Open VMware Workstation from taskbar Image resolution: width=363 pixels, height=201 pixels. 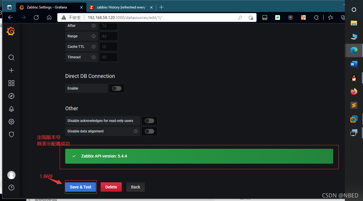coord(354,119)
